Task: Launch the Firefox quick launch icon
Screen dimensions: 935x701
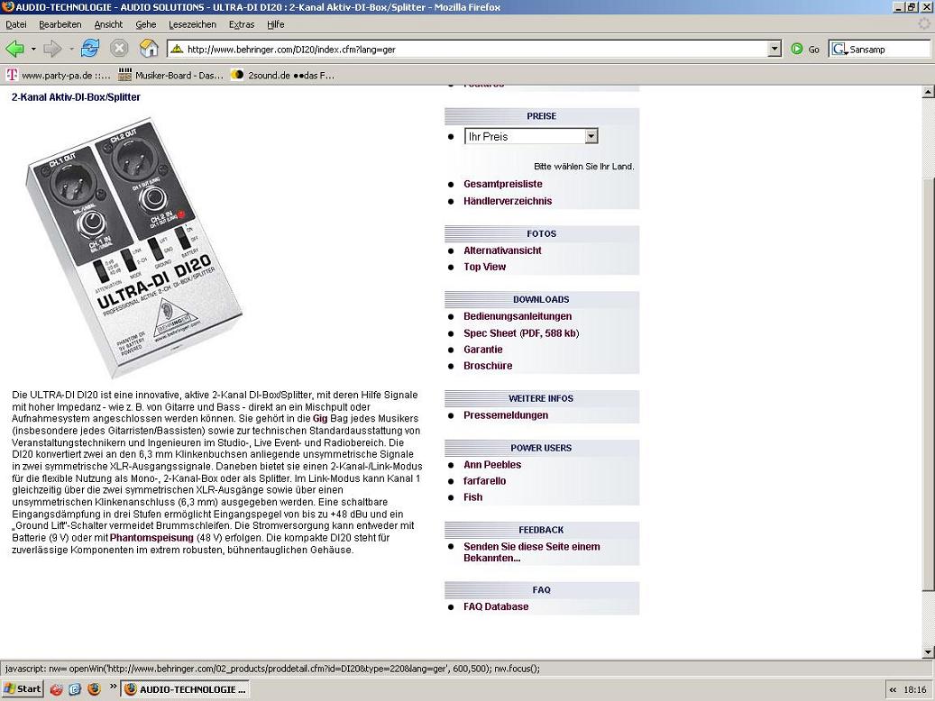Action: coord(94,689)
